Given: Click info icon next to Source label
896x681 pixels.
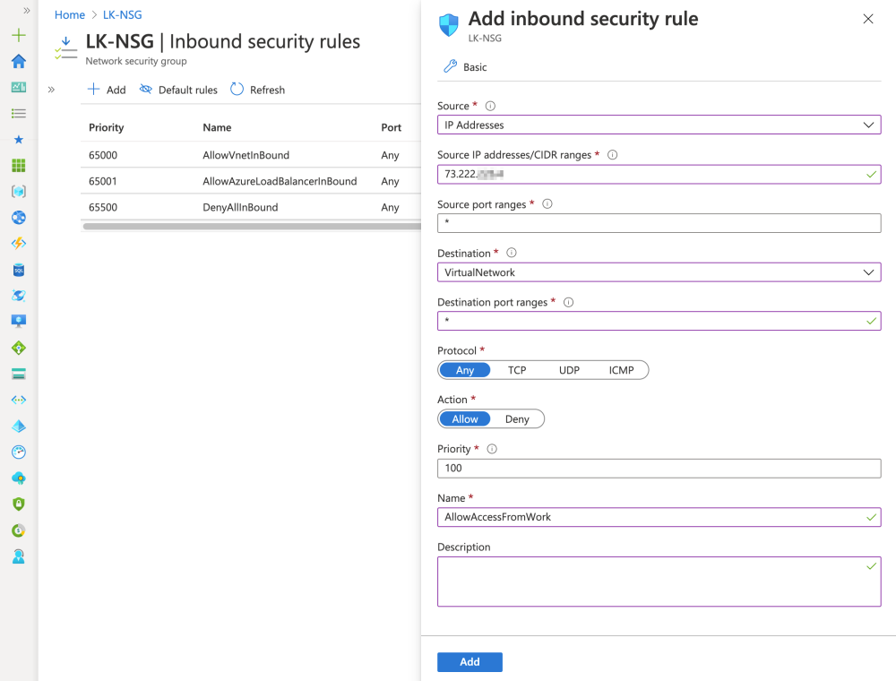Looking at the screenshot, I should [x=490, y=106].
